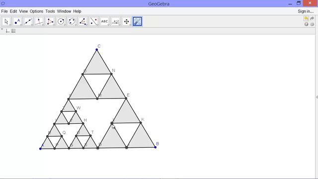Open the Tools menu
Viewport: 318px width, 179px height.
[x=50, y=11]
